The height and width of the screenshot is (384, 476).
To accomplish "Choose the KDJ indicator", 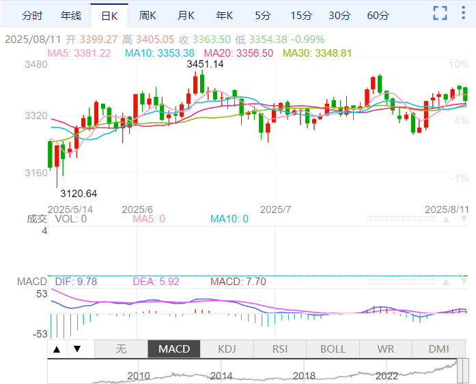I will [x=227, y=349].
